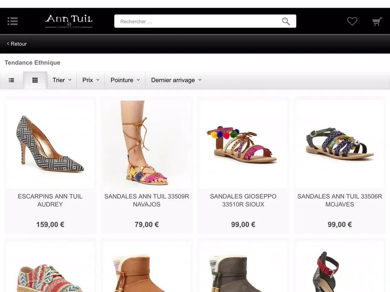390x292 pixels.
Task: Open the wishlist heart icon
Action: [352, 21]
